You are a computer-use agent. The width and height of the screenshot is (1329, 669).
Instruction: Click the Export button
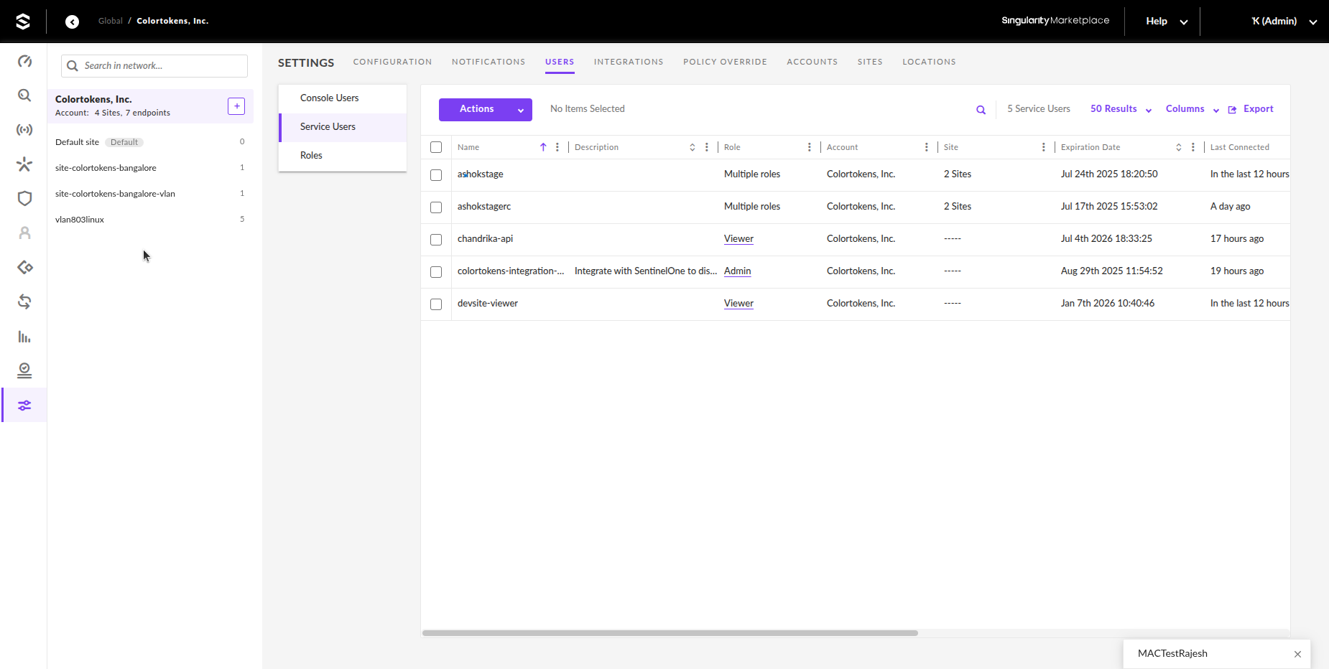(1251, 109)
